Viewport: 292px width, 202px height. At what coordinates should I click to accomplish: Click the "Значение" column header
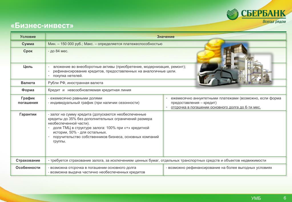(x=166, y=37)
